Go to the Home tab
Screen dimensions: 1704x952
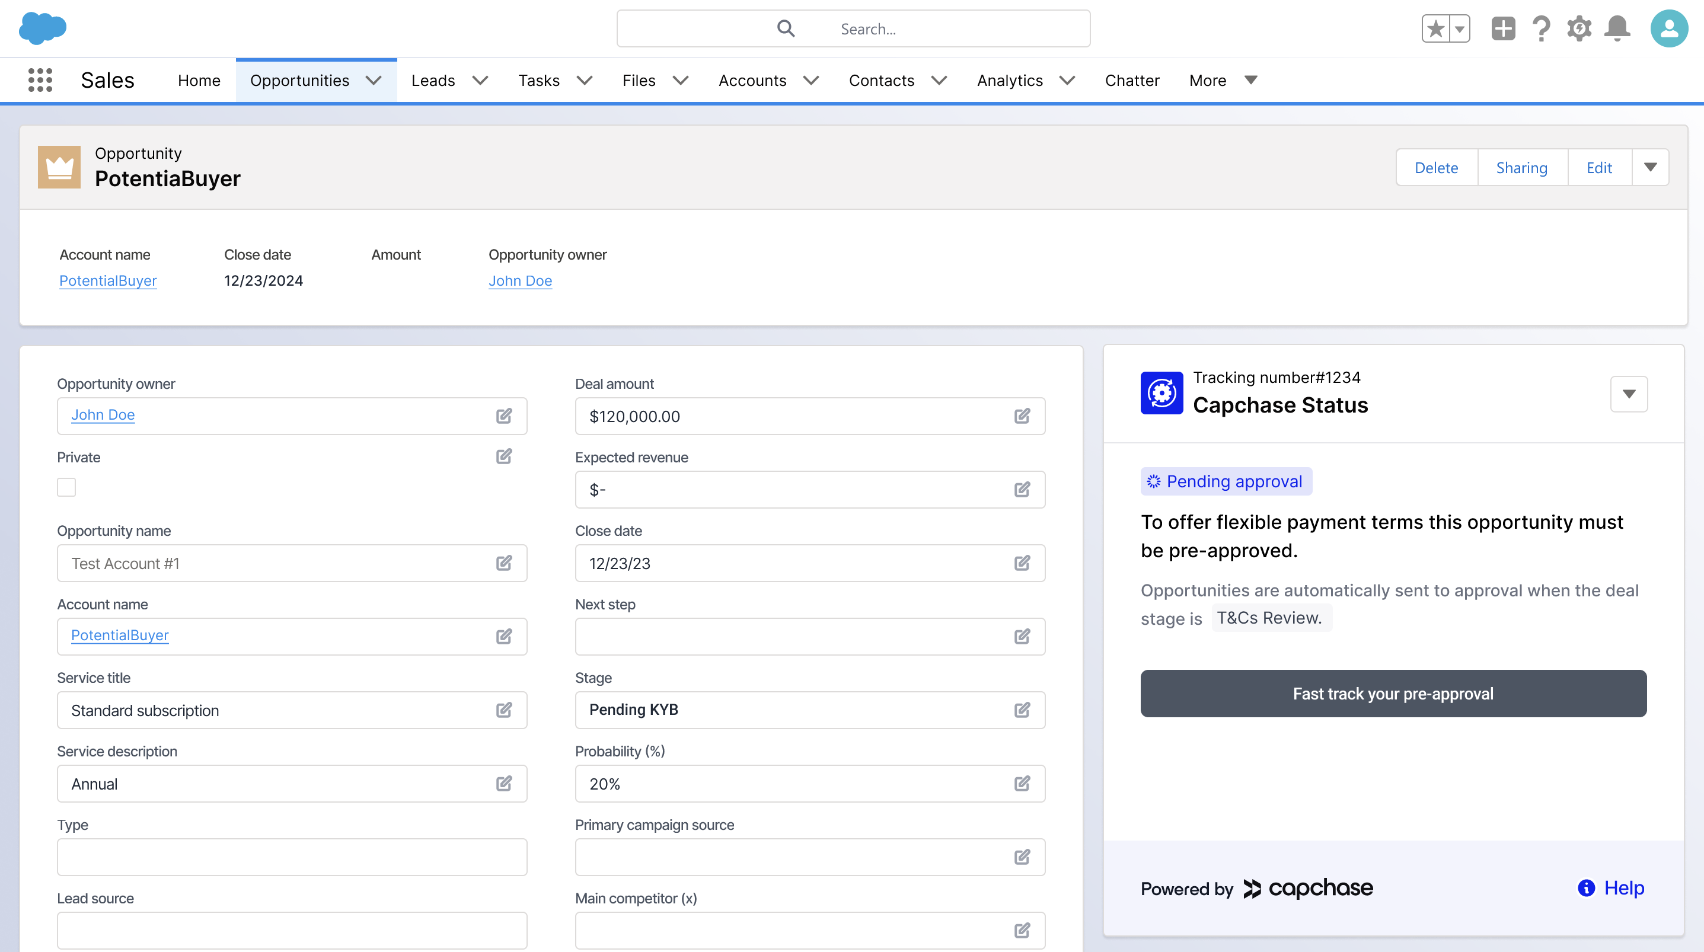coord(199,80)
